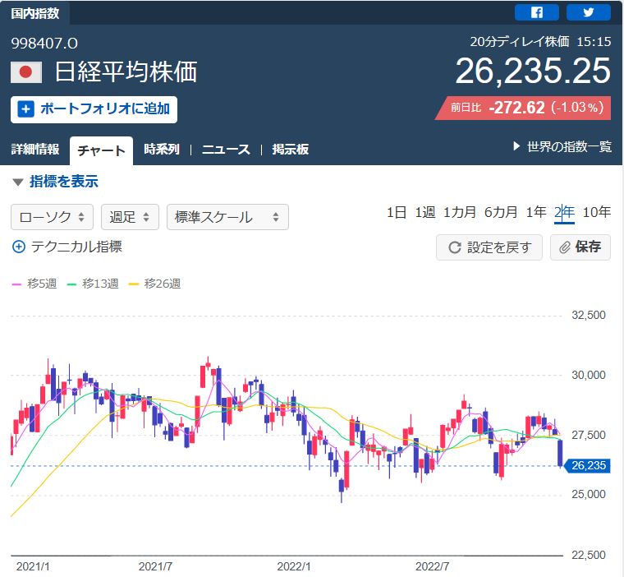Set chart range to 10年
The width and height of the screenshot is (624, 577).
pyautogui.click(x=597, y=212)
